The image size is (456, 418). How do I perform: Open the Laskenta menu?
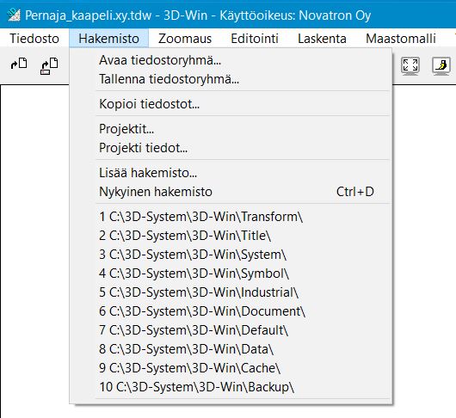coord(322,39)
